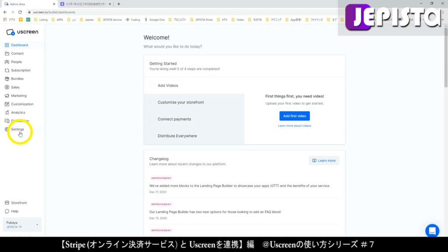
Task: Close the second browser tab
Action: coord(110,4)
